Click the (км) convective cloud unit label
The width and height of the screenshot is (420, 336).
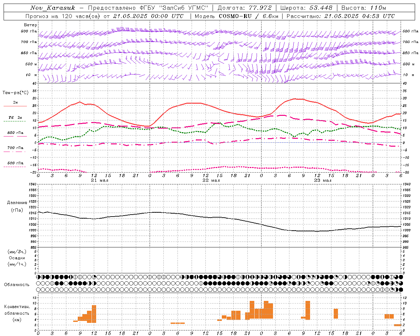coord(17,320)
